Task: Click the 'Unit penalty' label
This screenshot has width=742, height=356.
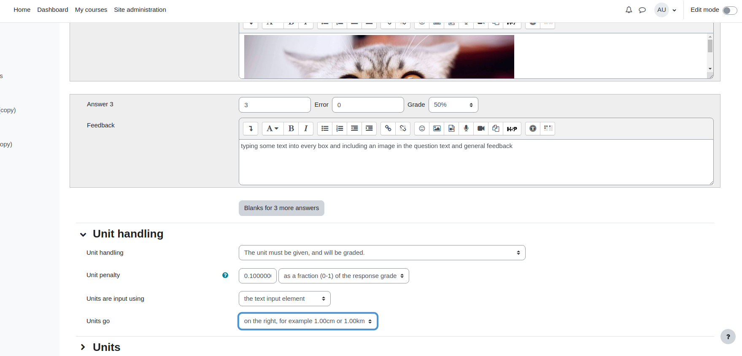Action: (x=103, y=275)
